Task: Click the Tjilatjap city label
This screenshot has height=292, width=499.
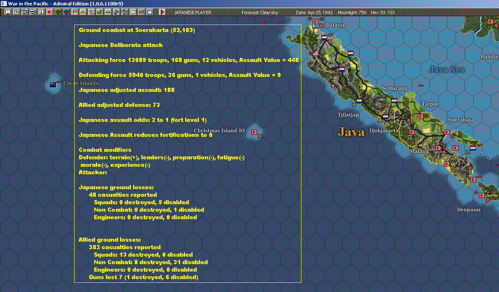Action: [348, 115]
